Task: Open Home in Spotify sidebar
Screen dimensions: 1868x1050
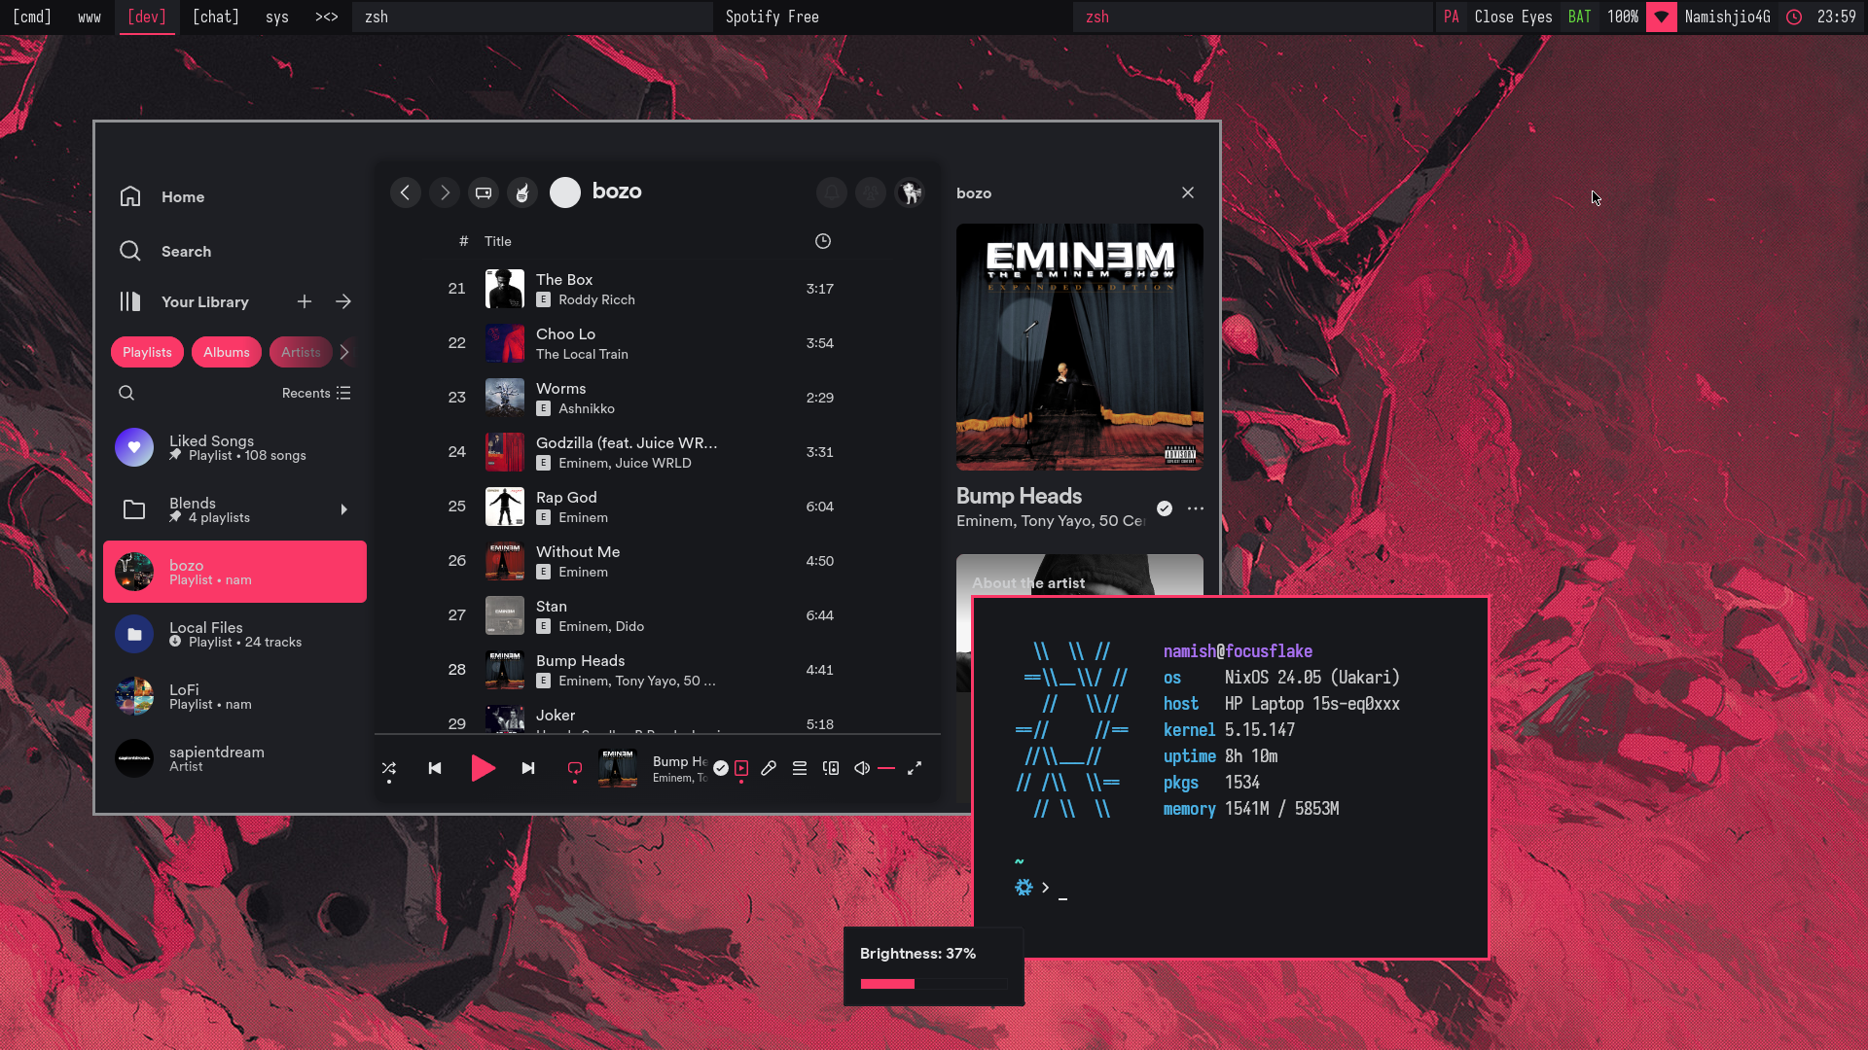Action: [162, 196]
